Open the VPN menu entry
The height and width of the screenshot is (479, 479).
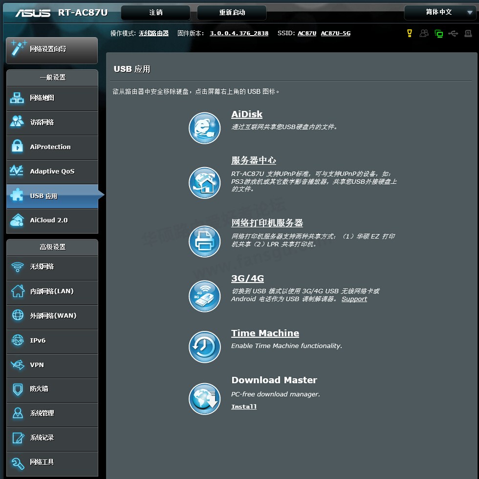pyautogui.click(x=52, y=366)
